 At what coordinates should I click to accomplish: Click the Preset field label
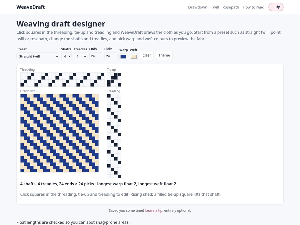click(x=21, y=49)
